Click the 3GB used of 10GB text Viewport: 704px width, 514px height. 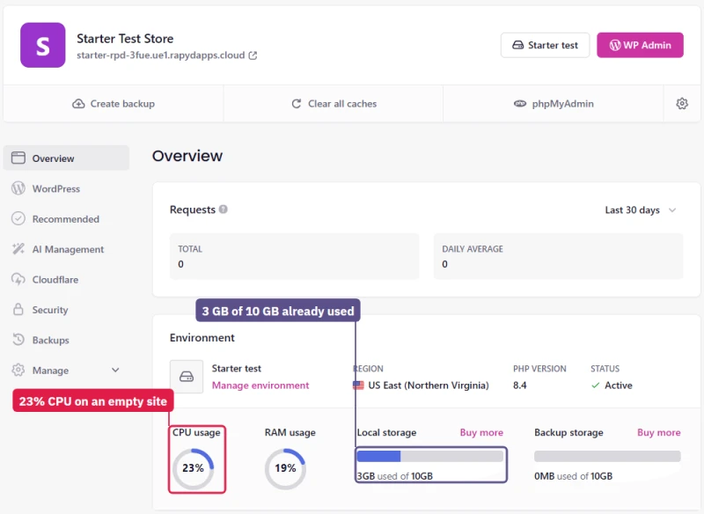tap(395, 476)
